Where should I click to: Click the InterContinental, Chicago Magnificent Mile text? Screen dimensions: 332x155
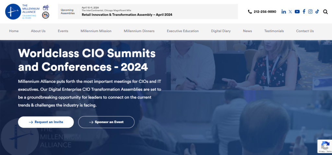pos(106,10)
